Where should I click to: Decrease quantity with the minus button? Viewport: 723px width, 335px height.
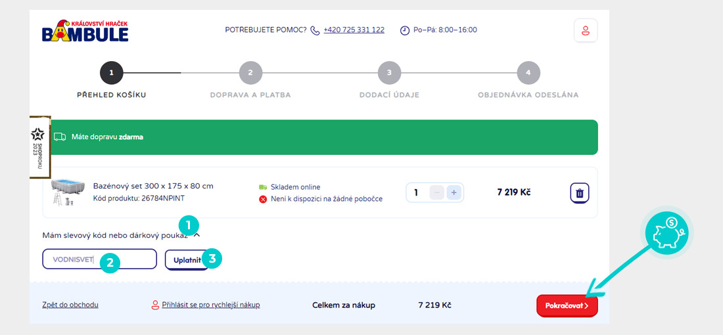tap(437, 192)
